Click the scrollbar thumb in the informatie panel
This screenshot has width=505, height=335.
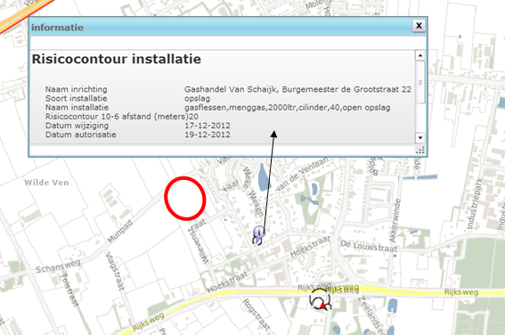420,83
